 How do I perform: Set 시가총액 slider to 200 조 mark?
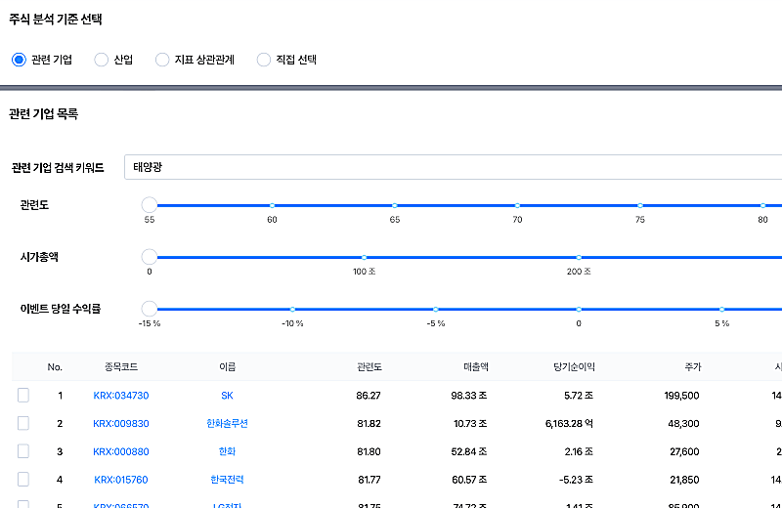(579, 257)
